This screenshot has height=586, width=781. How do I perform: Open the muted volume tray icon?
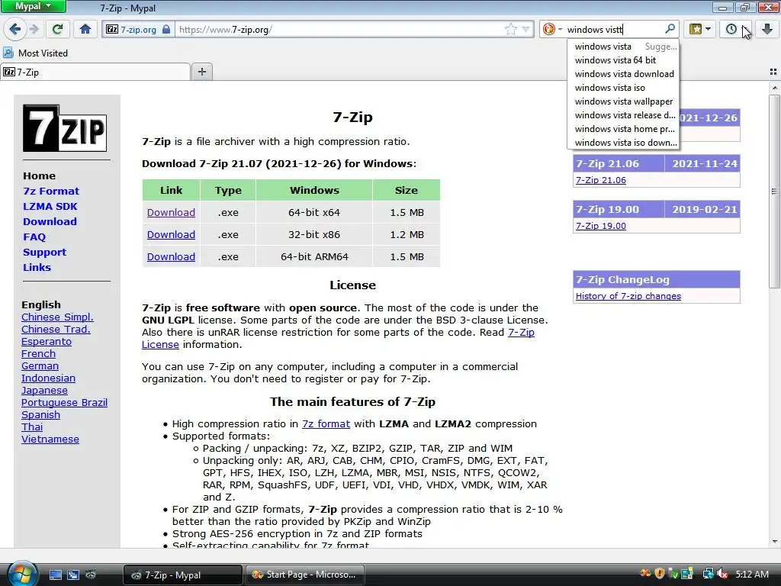tap(722, 574)
